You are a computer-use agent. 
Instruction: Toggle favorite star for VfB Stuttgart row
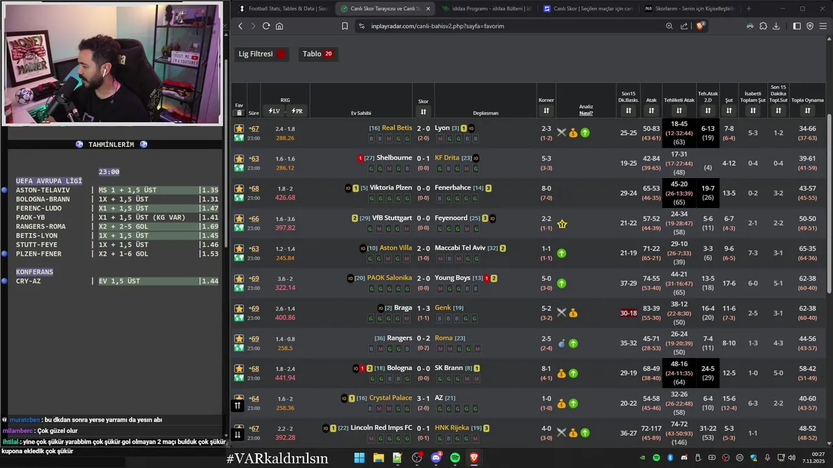point(239,218)
